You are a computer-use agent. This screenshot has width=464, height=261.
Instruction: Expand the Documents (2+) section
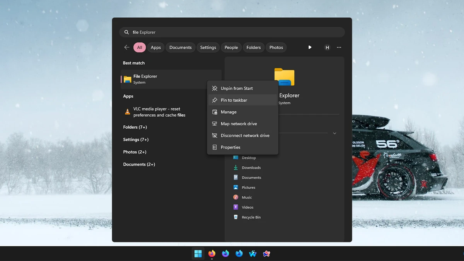(139, 164)
